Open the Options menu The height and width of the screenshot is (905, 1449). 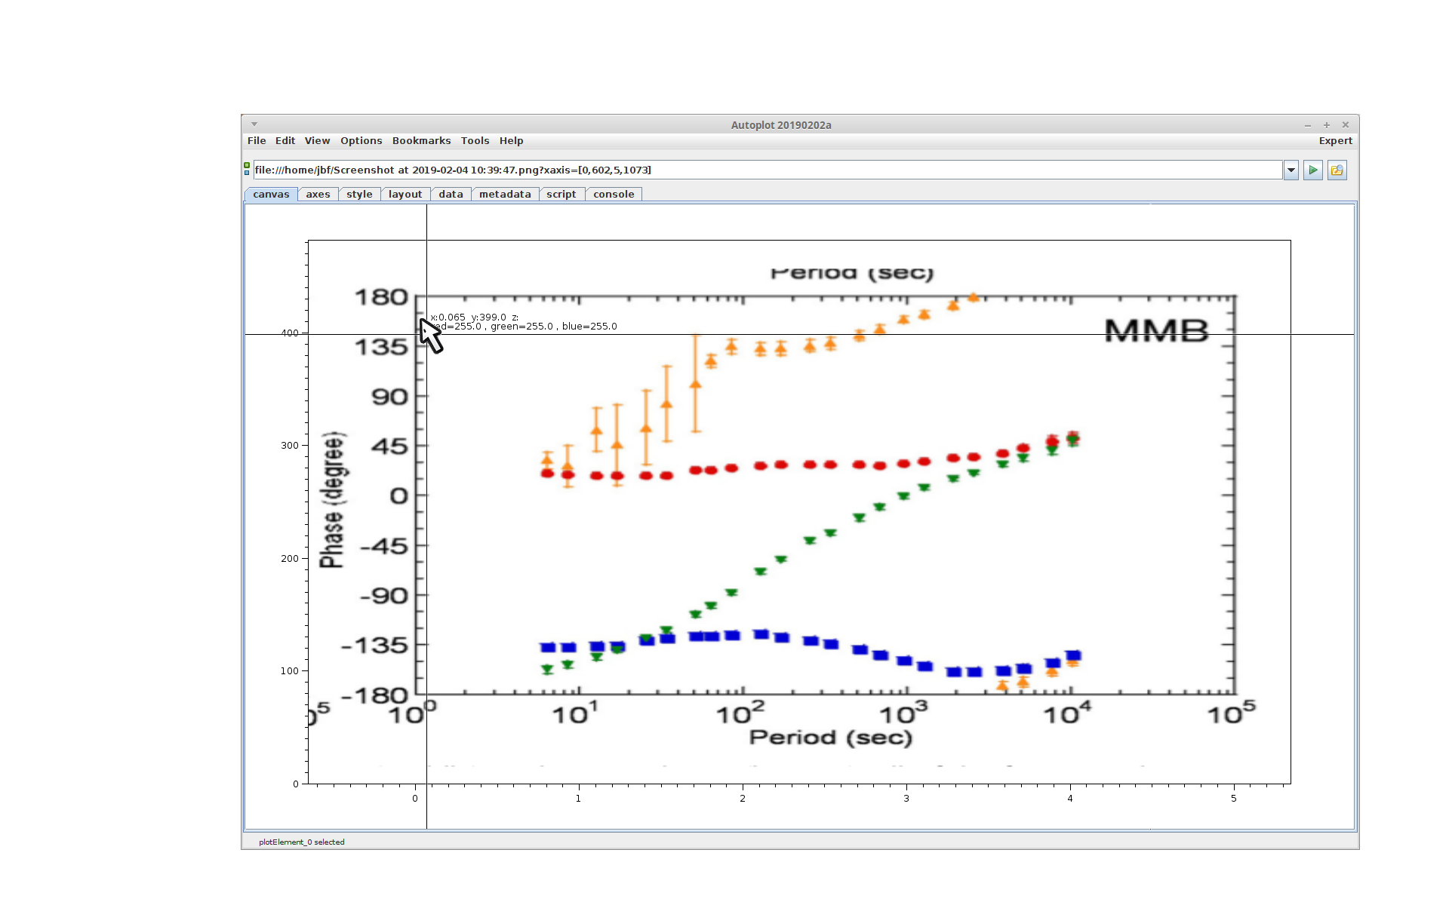(x=361, y=141)
